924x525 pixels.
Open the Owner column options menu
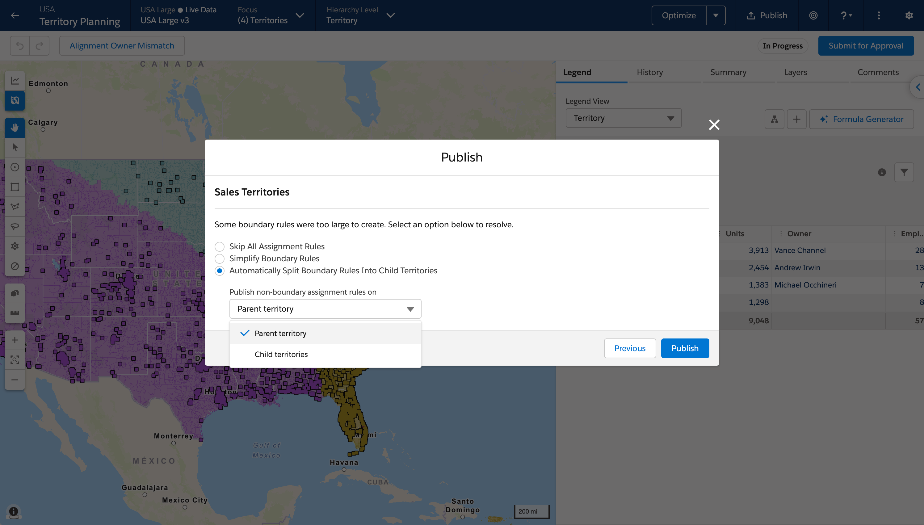pos(781,234)
